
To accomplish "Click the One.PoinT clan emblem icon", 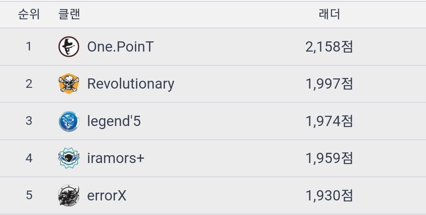I will (x=69, y=46).
